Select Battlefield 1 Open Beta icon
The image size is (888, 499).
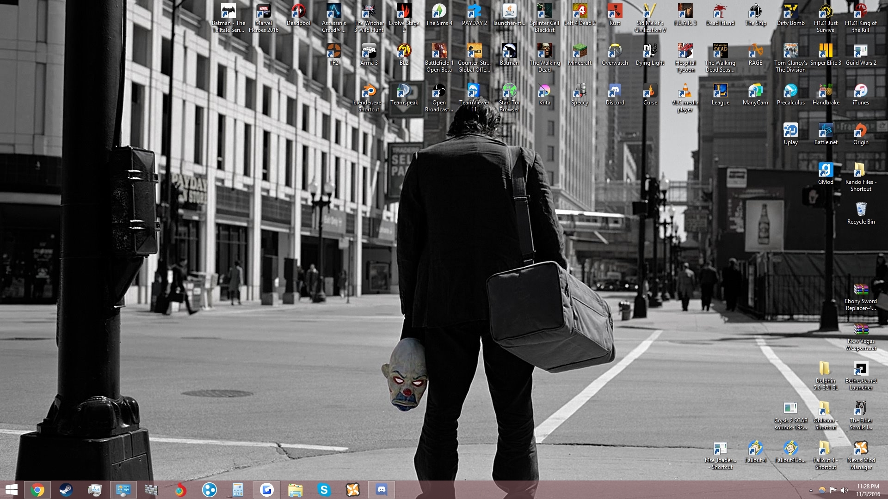tap(439, 58)
